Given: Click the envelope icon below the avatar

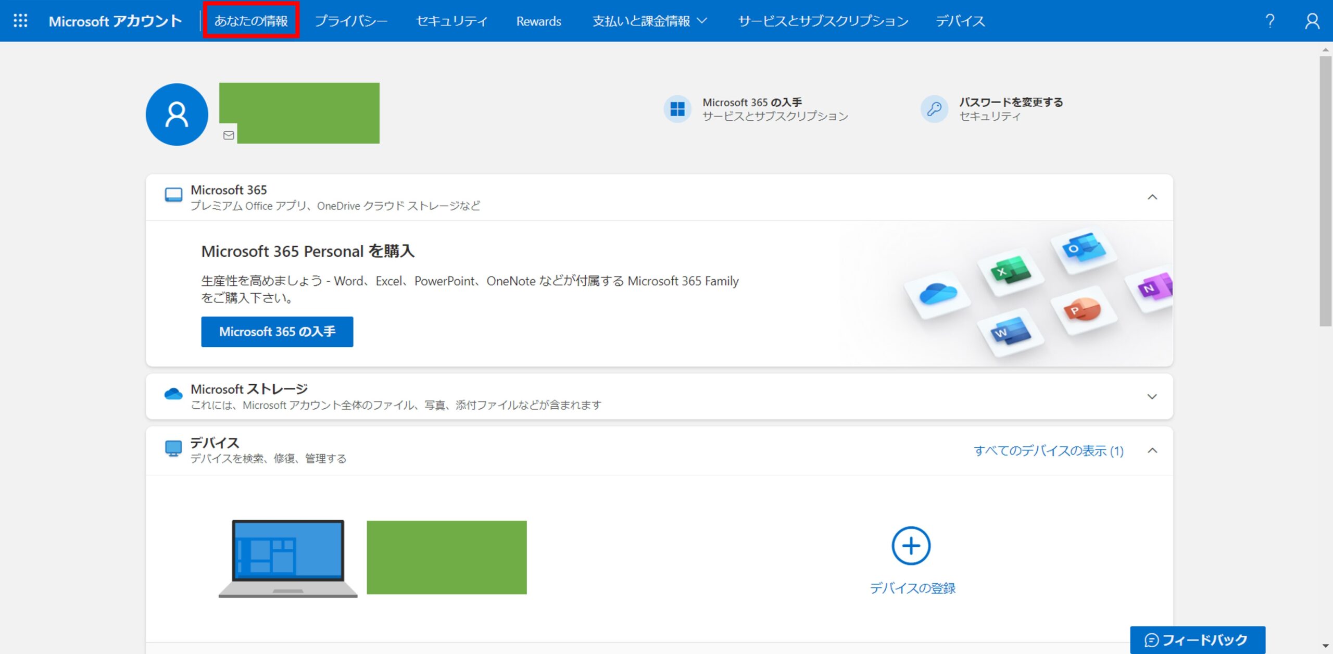Looking at the screenshot, I should pyautogui.click(x=229, y=135).
